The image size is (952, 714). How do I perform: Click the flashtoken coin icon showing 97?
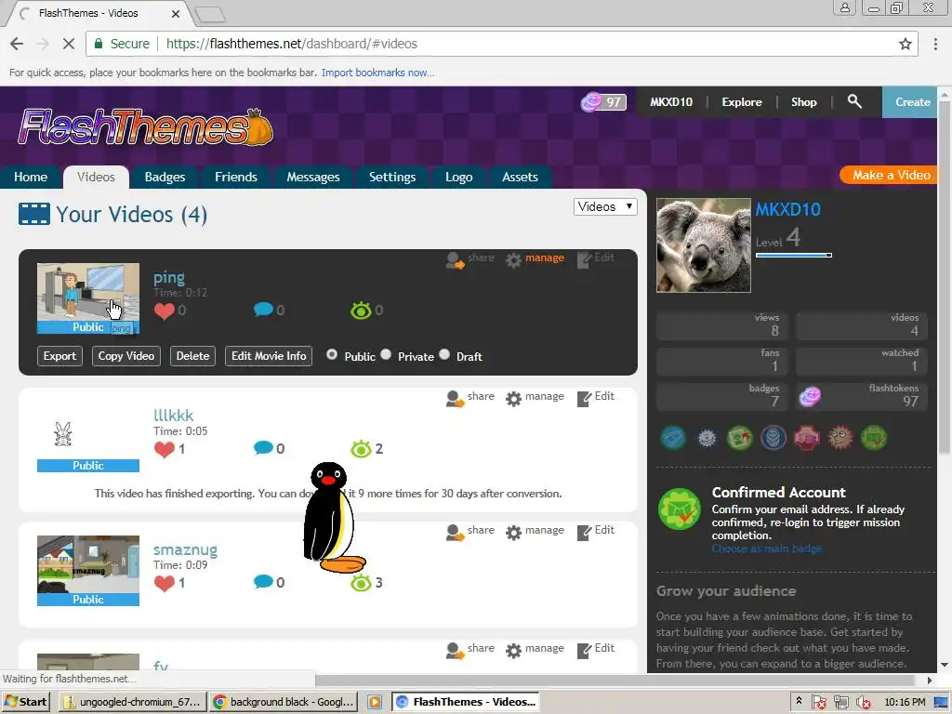pyautogui.click(x=590, y=102)
